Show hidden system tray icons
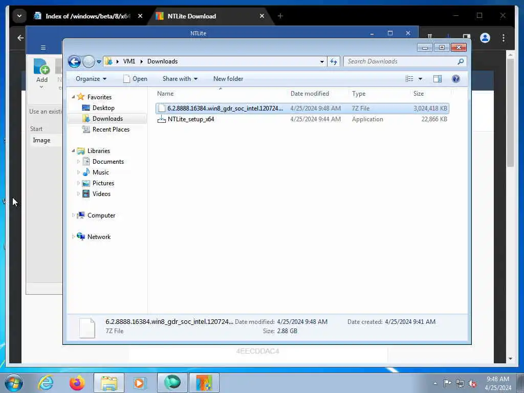 [435, 383]
